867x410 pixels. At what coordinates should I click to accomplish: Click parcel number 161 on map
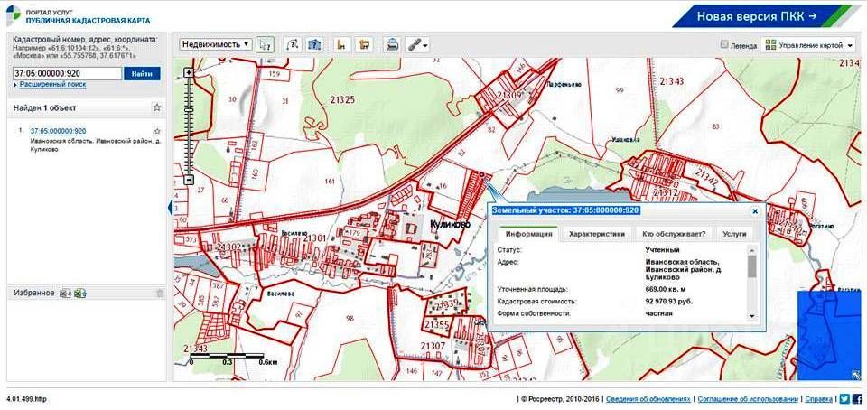[x=331, y=181]
